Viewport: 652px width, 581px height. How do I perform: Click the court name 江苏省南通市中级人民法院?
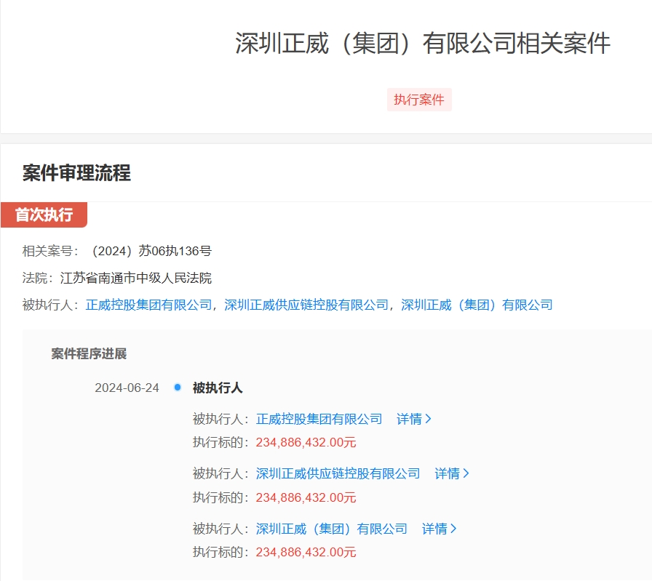(136, 278)
